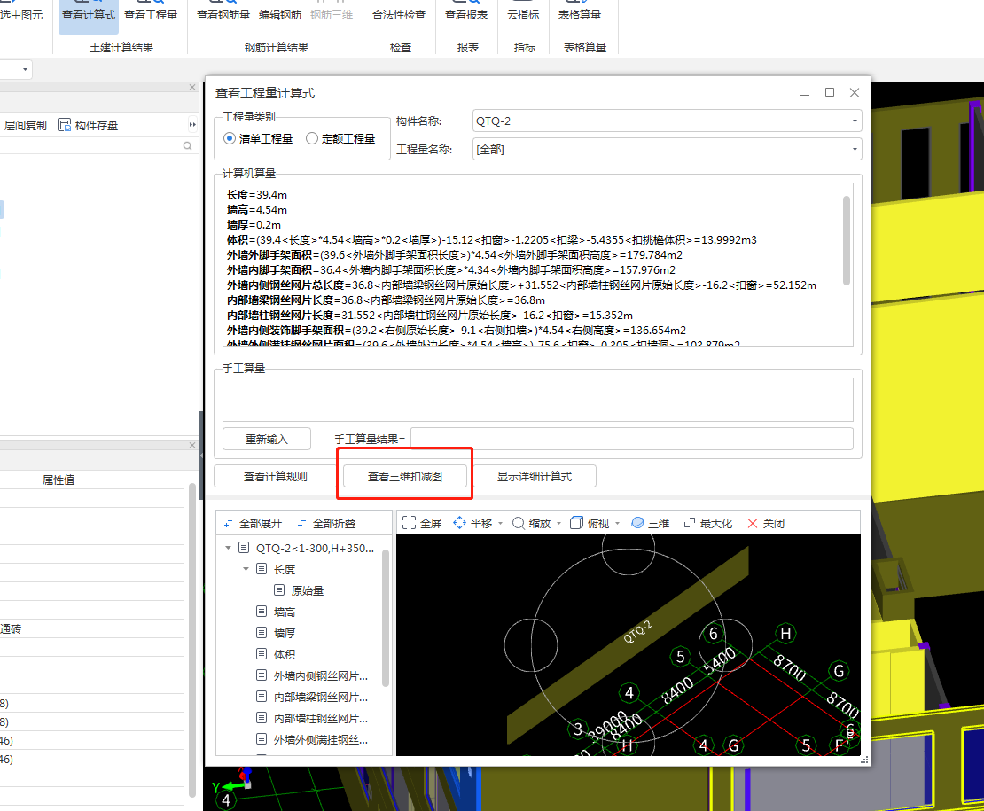Click the 云指标 ribbon button

click(x=523, y=14)
